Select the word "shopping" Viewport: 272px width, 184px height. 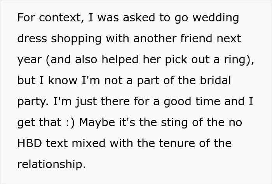click(76, 39)
